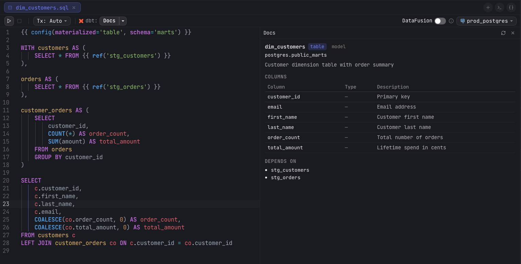Viewport: 521px width, 264px height.
Task: Click 'stg_customers' ref in the editor
Action: click(x=133, y=56)
